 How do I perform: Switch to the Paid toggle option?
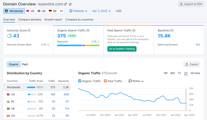25,64
